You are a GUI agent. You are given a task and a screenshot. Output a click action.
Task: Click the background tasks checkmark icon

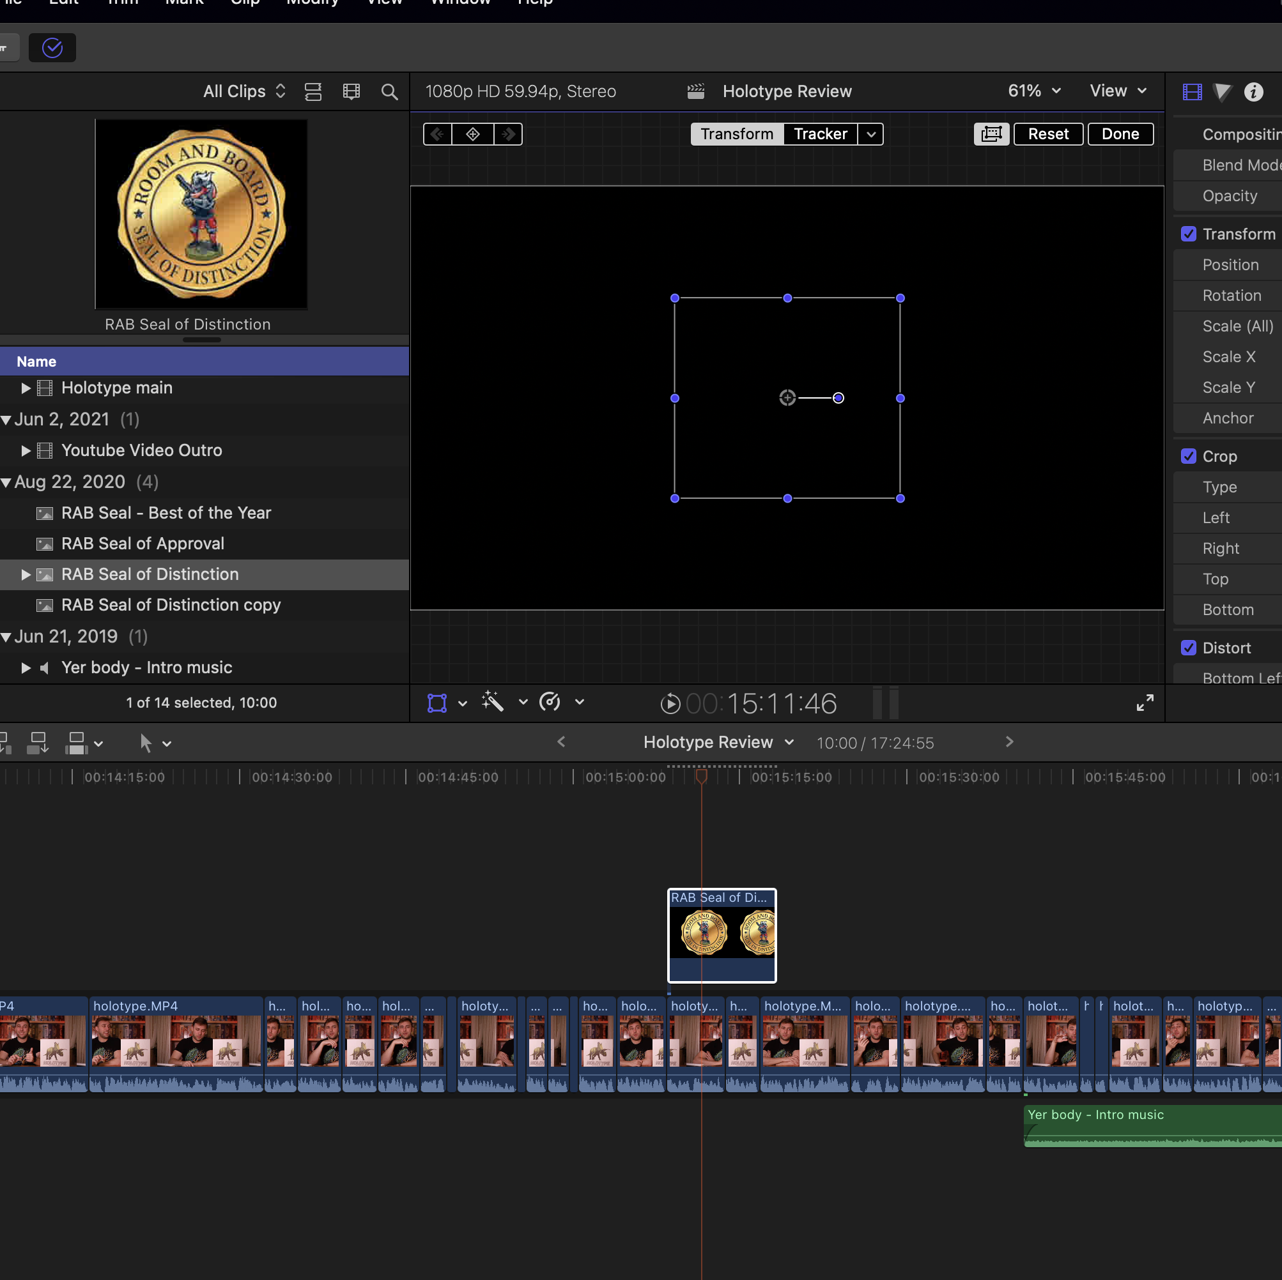click(52, 48)
